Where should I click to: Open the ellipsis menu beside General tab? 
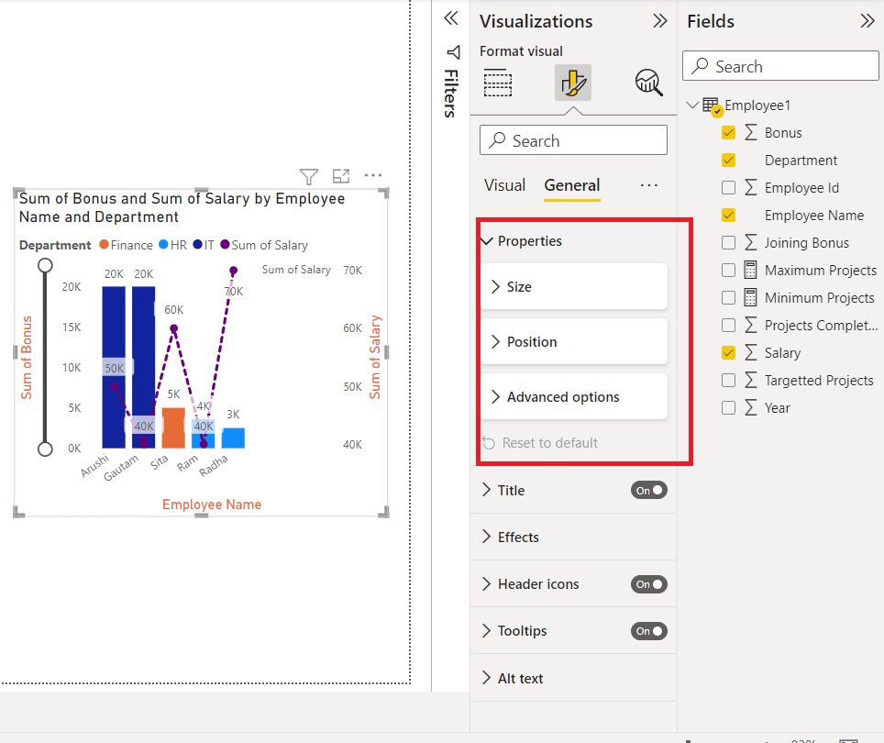[649, 185]
